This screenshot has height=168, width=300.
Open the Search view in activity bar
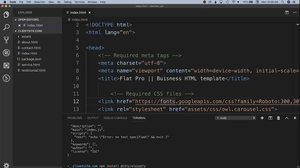[x=6, y=27]
